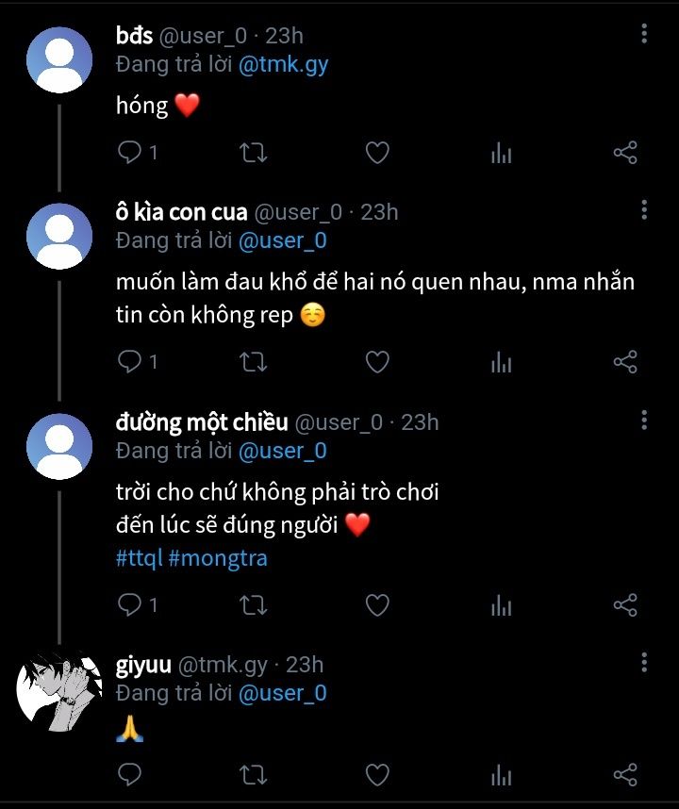View analytics for the bđs tweet
Viewport: 679px width, 809px height.
click(501, 153)
